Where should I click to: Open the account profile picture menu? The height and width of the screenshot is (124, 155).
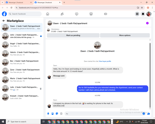[x=149, y=14]
